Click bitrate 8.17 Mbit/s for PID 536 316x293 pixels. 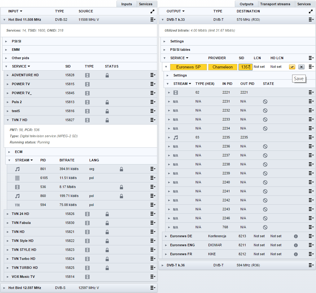click(x=68, y=187)
